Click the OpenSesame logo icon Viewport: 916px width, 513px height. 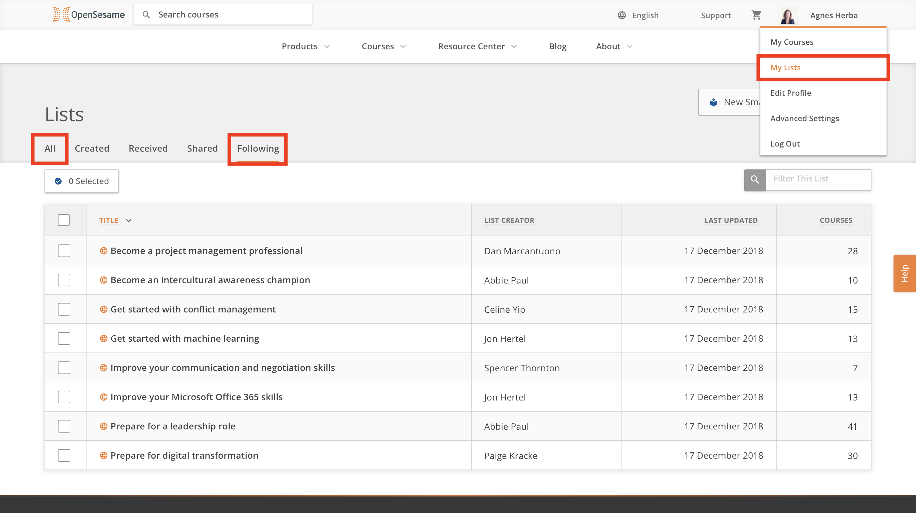[x=61, y=15]
